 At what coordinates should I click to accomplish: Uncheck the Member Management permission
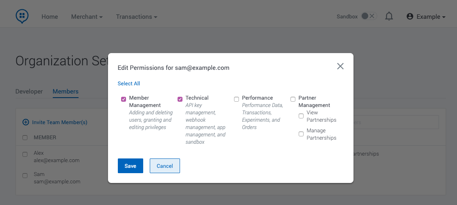pos(124,99)
